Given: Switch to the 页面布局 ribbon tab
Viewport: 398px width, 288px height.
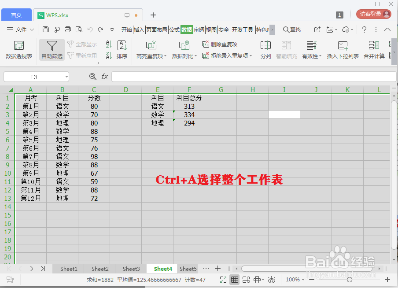Looking at the screenshot, I should coord(157,30).
